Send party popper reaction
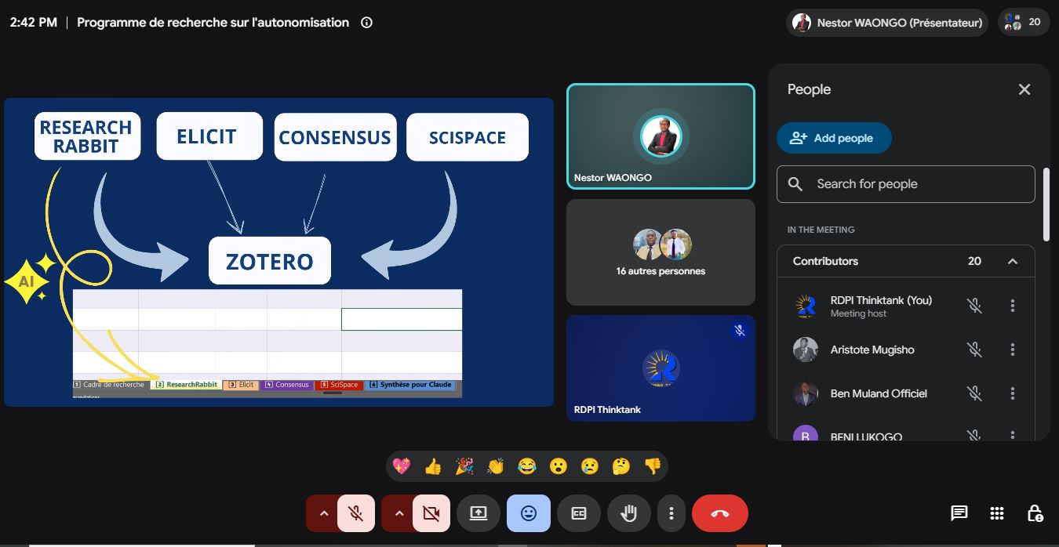Image resolution: width=1059 pixels, height=547 pixels. (x=464, y=466)
